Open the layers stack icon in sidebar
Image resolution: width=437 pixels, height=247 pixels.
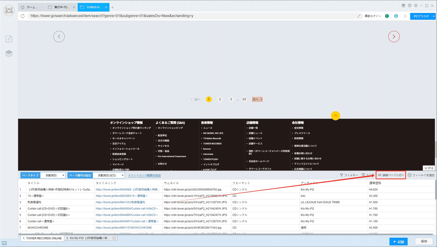[x=9, y=53]
